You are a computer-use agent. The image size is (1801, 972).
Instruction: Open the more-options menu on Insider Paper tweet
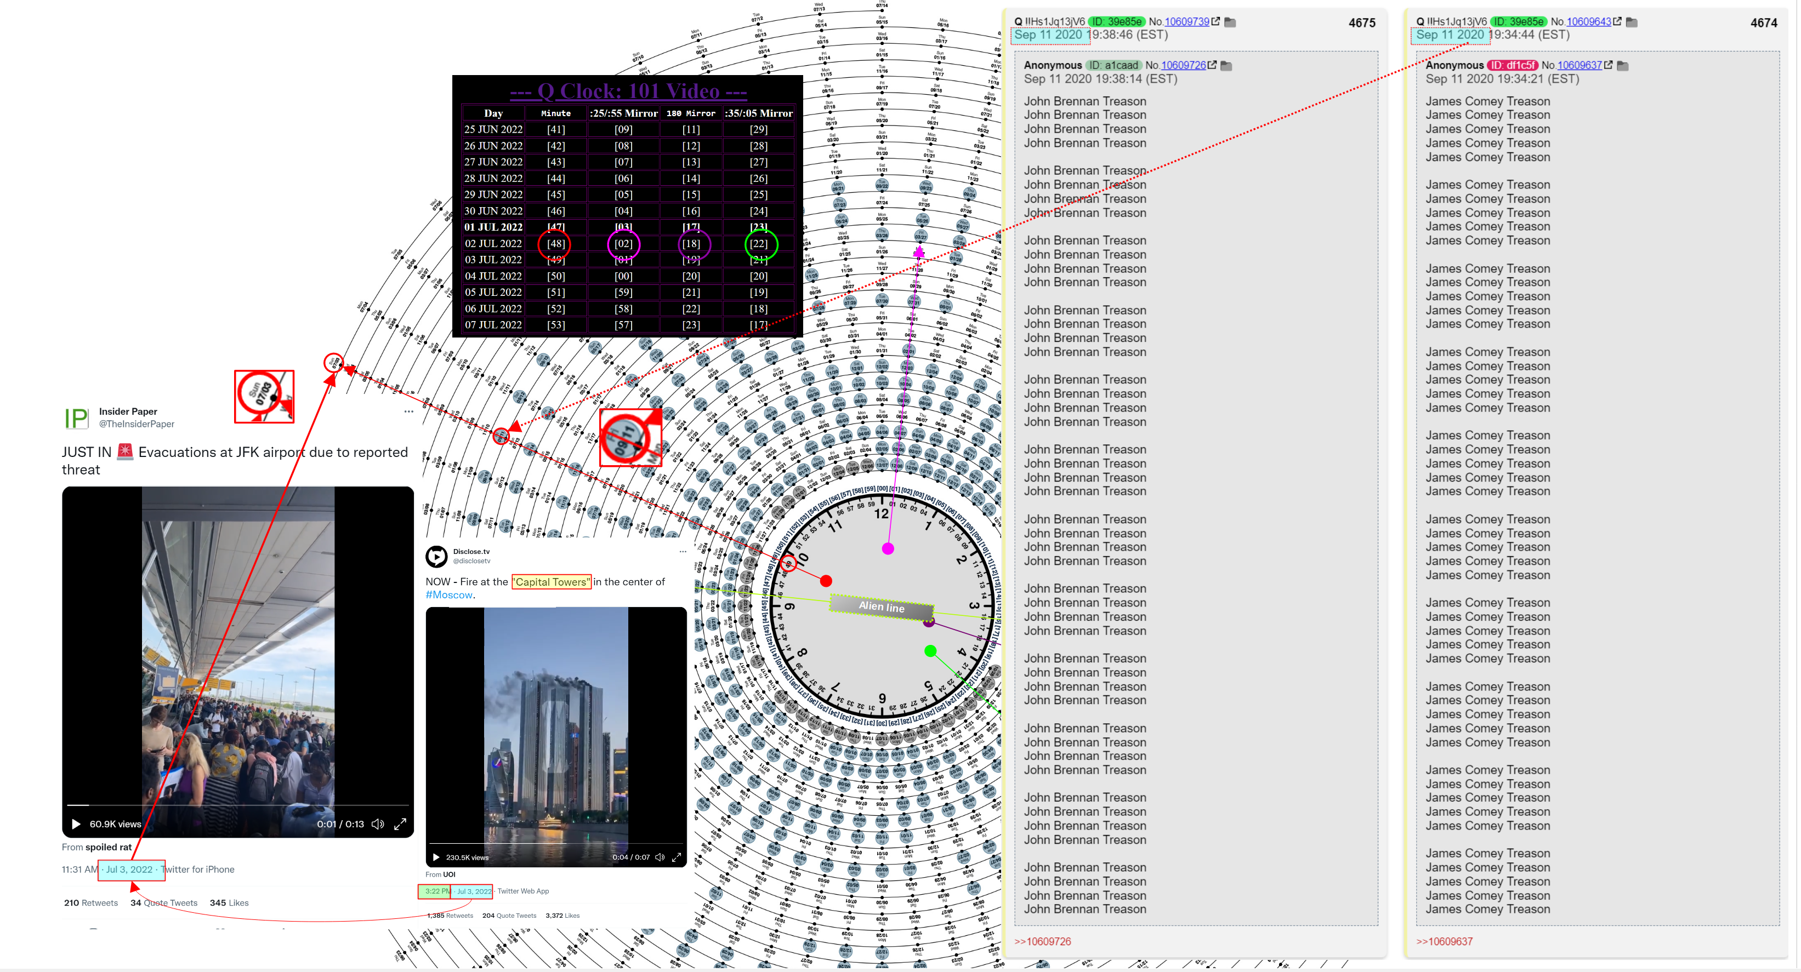409,411
